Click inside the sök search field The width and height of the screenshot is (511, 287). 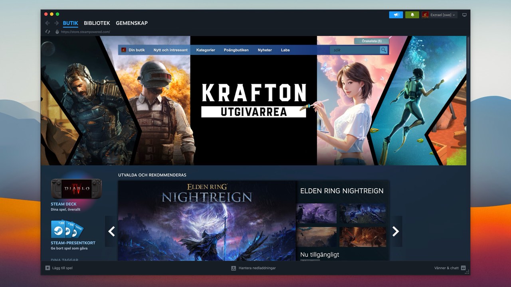tap(355, 50)
